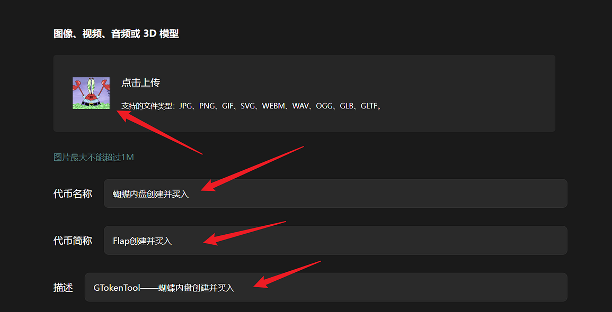This screenshot has height=312, width=612.
Task: Click the text 蝴蝶内盘创建并买入 inside token name field
Action: point(150,194)
